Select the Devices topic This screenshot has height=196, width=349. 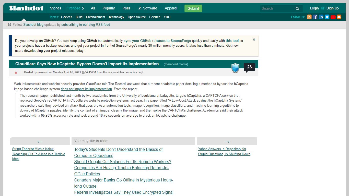[67, 17]
